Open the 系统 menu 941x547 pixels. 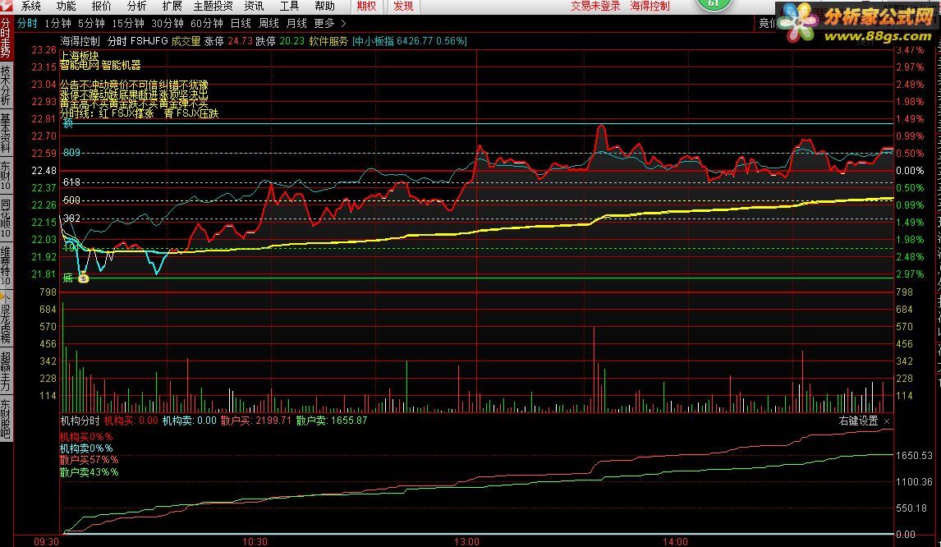[x=30, y=6]
